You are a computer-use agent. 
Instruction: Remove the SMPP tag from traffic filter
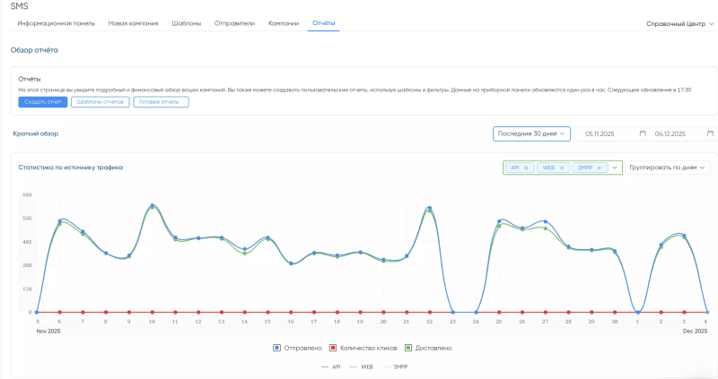point(599,168)
